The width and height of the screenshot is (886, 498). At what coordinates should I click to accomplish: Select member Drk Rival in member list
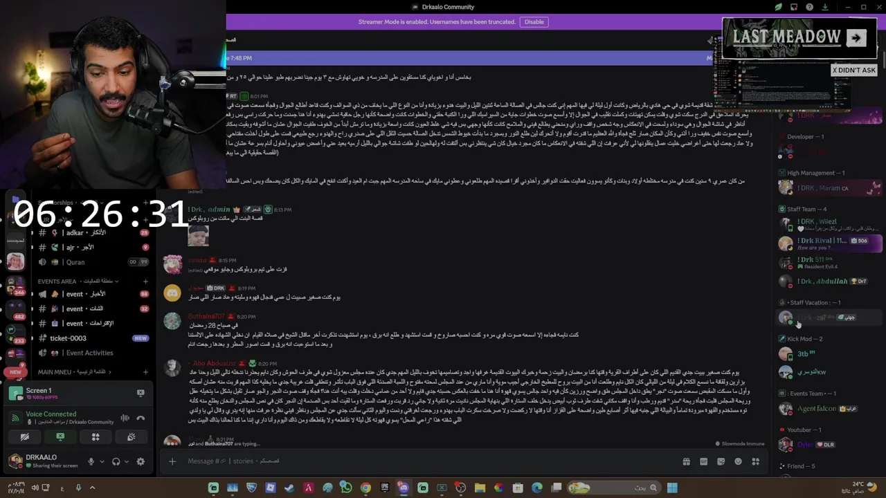[x=829, y=243]
